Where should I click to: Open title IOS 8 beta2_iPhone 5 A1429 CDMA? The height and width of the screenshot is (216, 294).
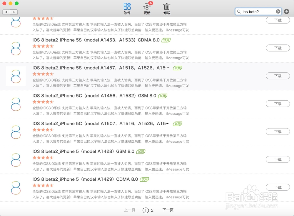tap(85, 179)
